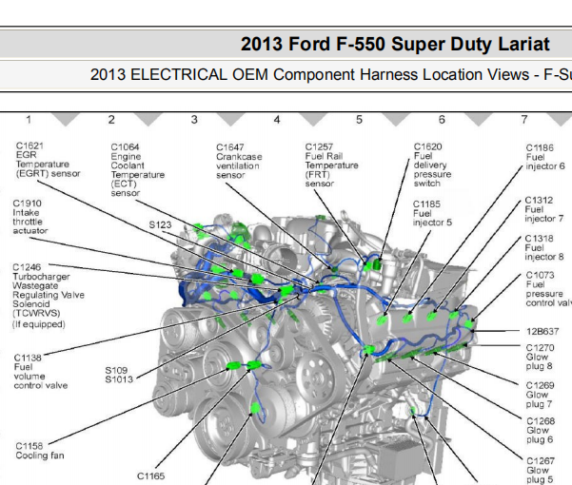Click grid column number 6
This screenshot has height=485, width=572.
442,120
